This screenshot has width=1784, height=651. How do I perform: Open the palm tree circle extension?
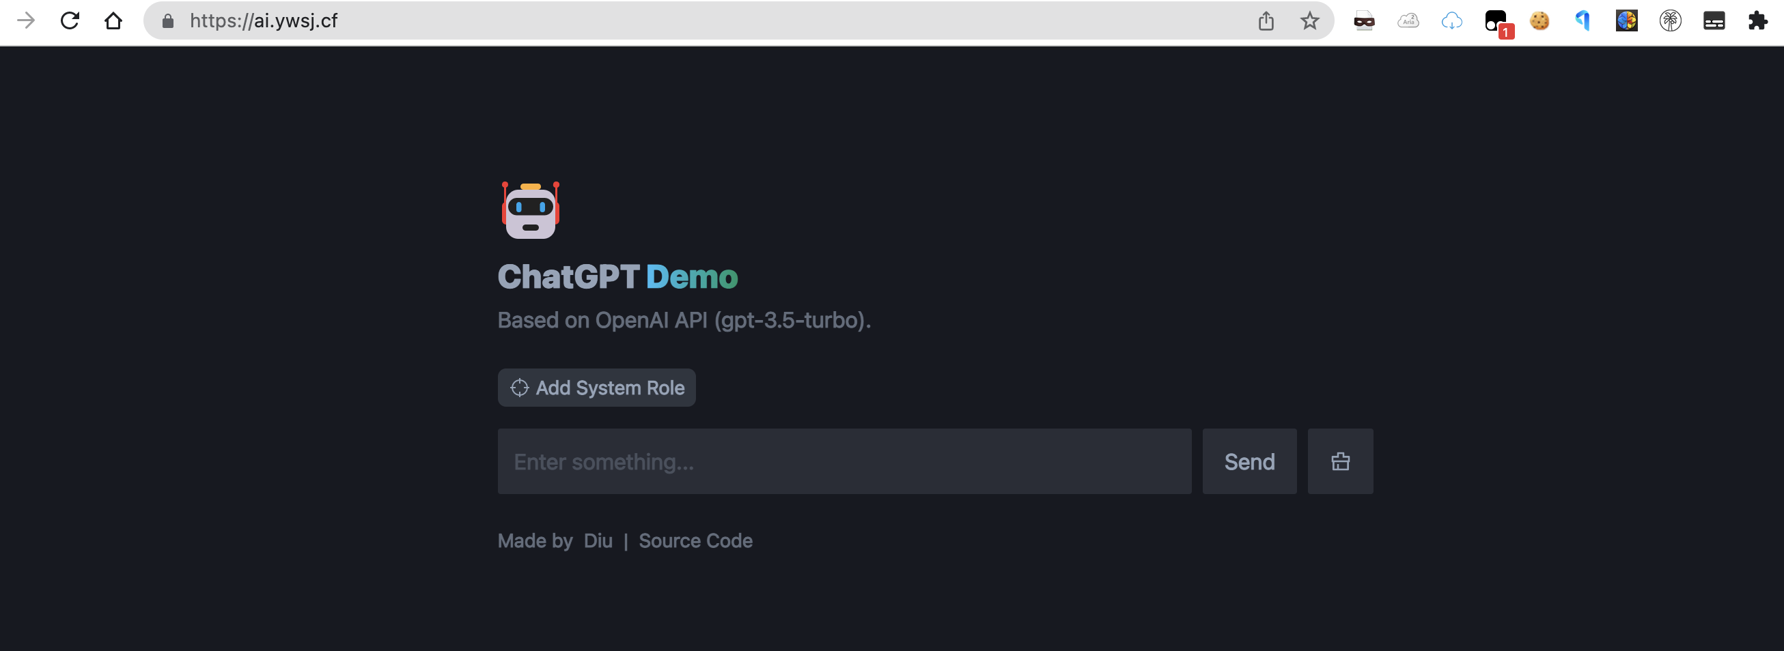1671,20
